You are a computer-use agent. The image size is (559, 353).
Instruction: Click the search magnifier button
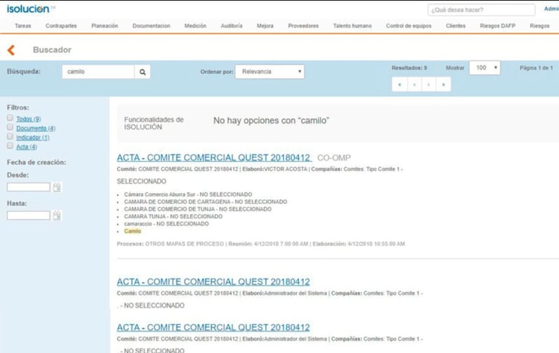click(x=143, y=71)
